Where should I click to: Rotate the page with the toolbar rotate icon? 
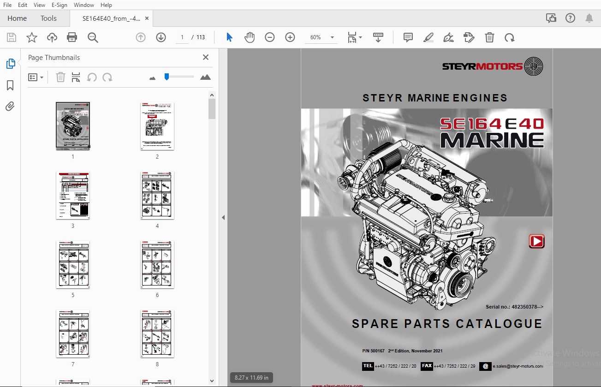[510, 37]
